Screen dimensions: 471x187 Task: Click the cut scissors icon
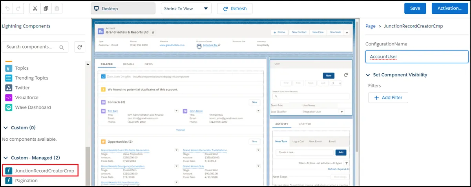35,9
